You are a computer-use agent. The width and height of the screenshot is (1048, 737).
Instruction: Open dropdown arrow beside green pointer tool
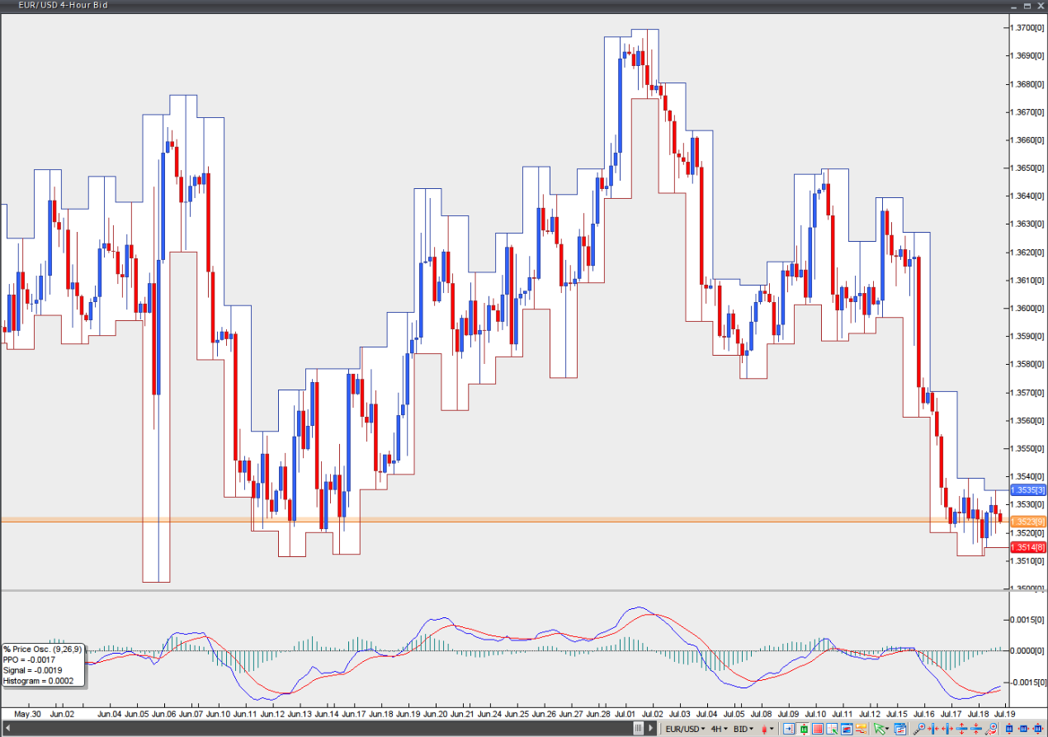tap(886, 729)
